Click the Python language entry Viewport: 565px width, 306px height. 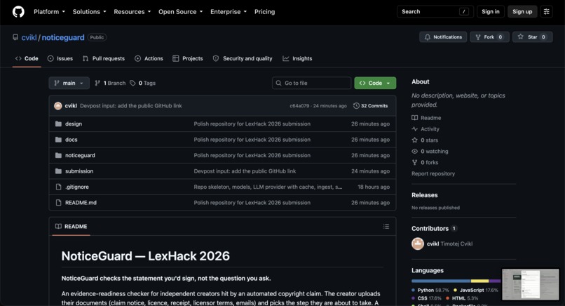click(430, 290)
